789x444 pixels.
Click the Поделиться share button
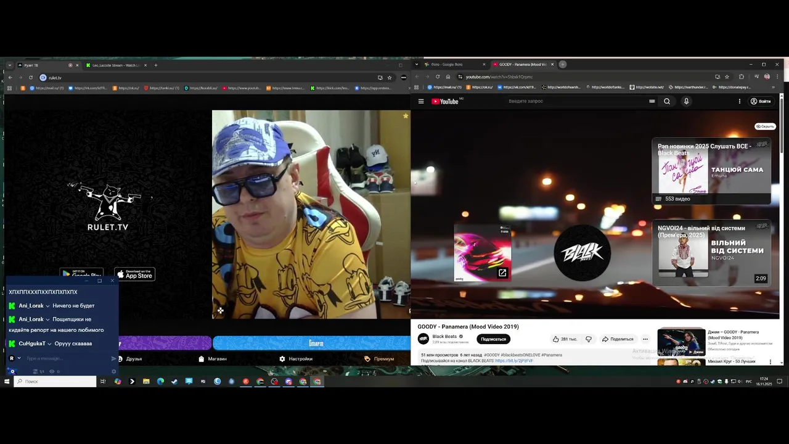(x=618, y=339)
